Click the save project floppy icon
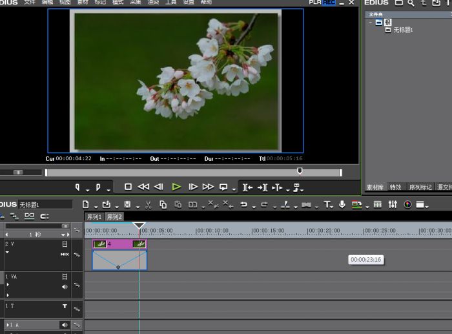This screenshot has height=334, width=452. pyautogui.click(x=127, y=205)
